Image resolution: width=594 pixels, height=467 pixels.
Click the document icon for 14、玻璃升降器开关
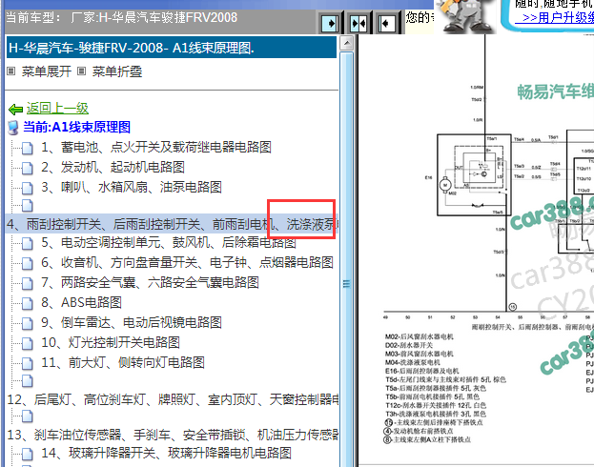tap(28, 454)
